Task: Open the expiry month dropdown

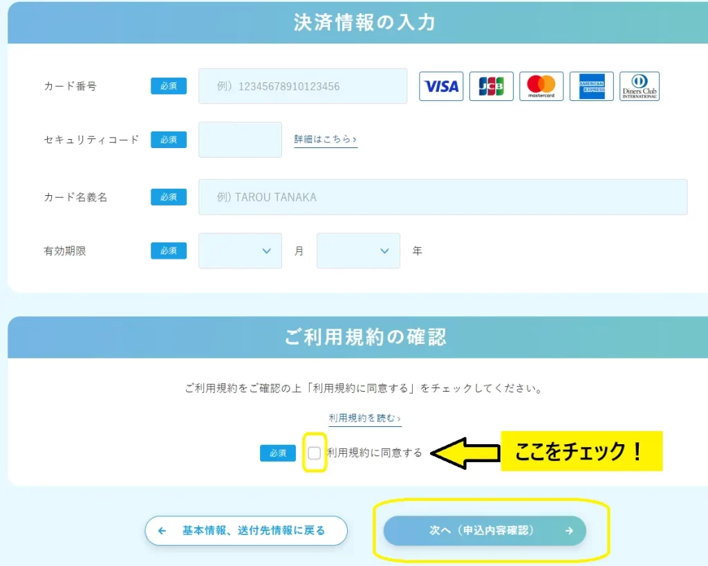Action: pos(240,250)
